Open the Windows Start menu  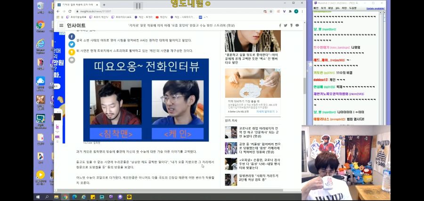(38, 197)
